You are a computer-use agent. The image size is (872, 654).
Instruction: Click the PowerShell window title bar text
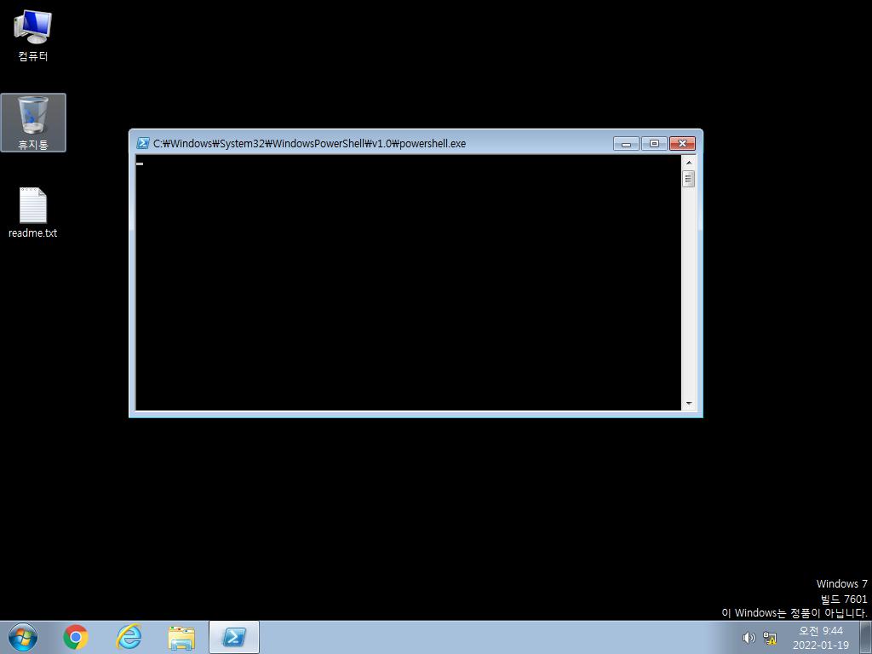point(310,143)
